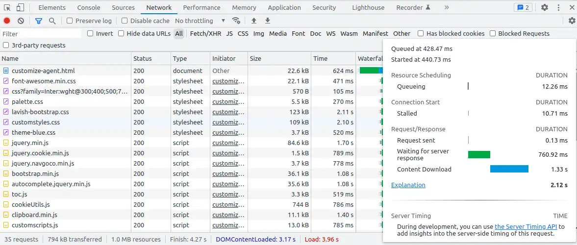
Task: Stop recording network log
Action: [7, 21]
